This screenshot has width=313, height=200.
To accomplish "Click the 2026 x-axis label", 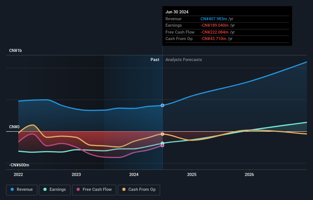I will [x=249, y=175].
